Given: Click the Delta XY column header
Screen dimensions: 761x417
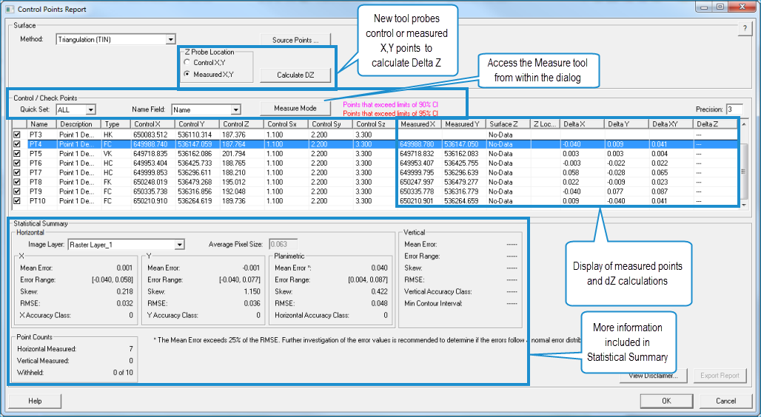Looking at the screenshot, I should tap(671, 124).
